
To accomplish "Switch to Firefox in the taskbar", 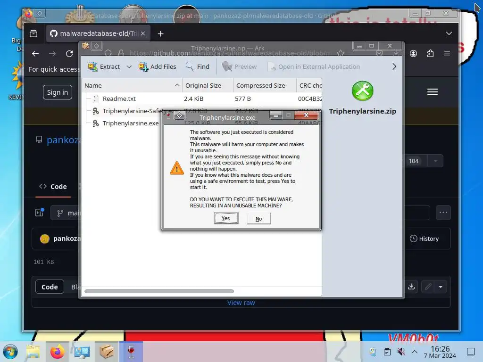I will 57,352.
